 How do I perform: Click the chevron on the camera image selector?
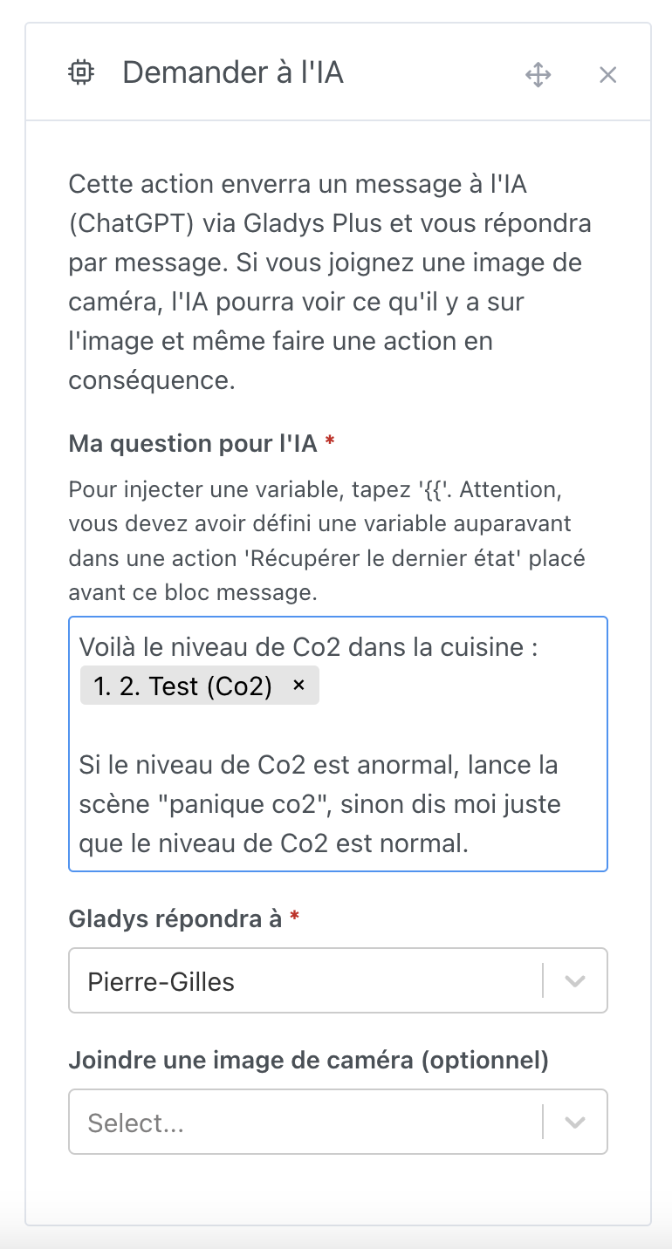coord(573,1122)
